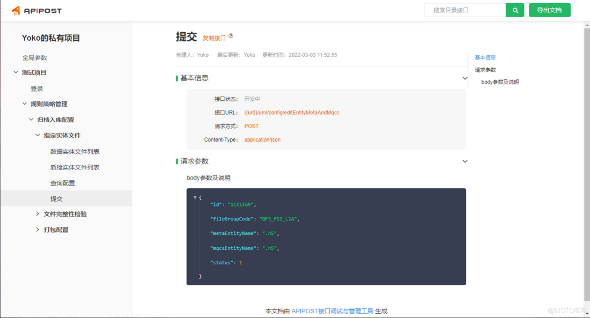Click the POST request method value
Screen dimensions: 590x318
[x=251, y=126]
